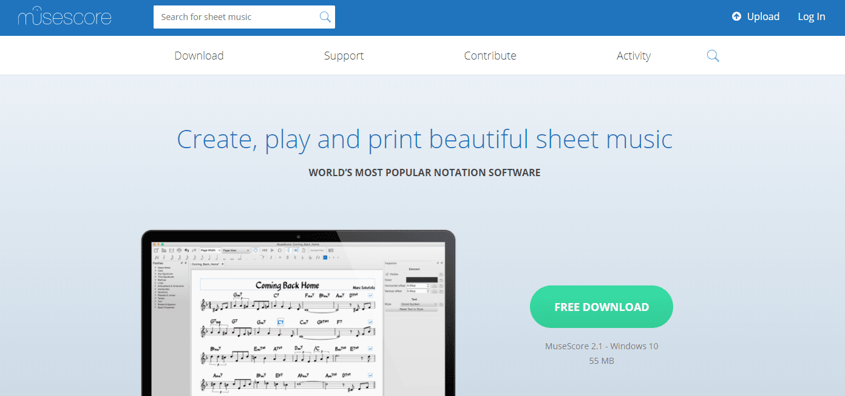Open the Upload link

pos(756,17)
